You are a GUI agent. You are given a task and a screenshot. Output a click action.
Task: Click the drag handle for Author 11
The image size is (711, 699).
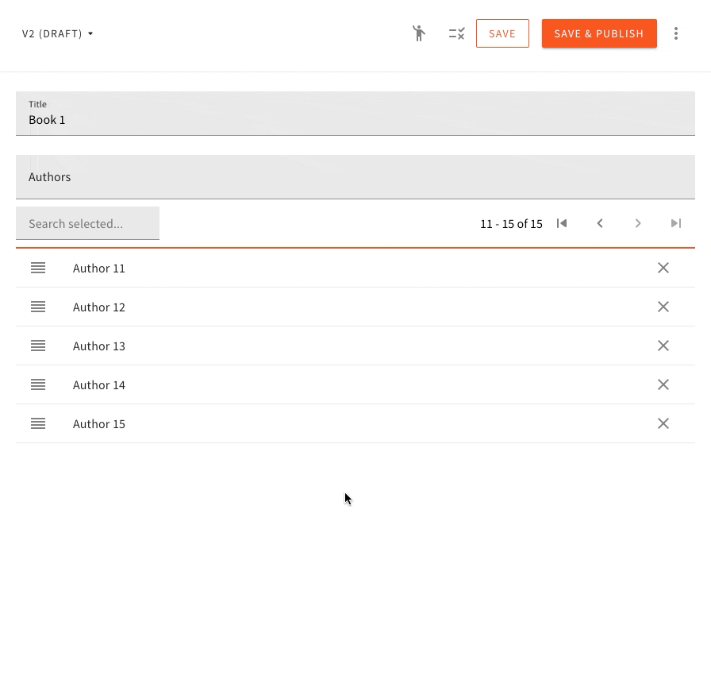[38, 268]
